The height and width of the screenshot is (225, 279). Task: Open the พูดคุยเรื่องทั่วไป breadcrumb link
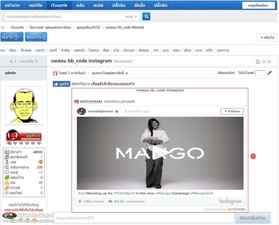pyautogui.click(x=88, y=27)
